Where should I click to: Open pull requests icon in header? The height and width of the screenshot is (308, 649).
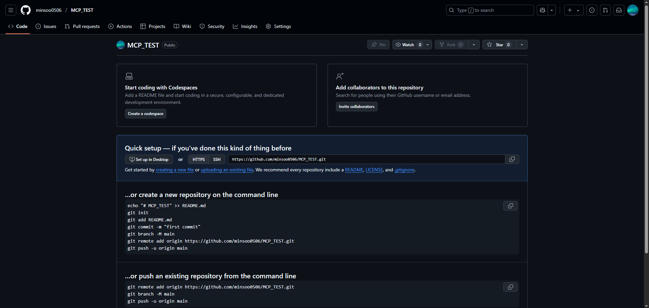605,10
